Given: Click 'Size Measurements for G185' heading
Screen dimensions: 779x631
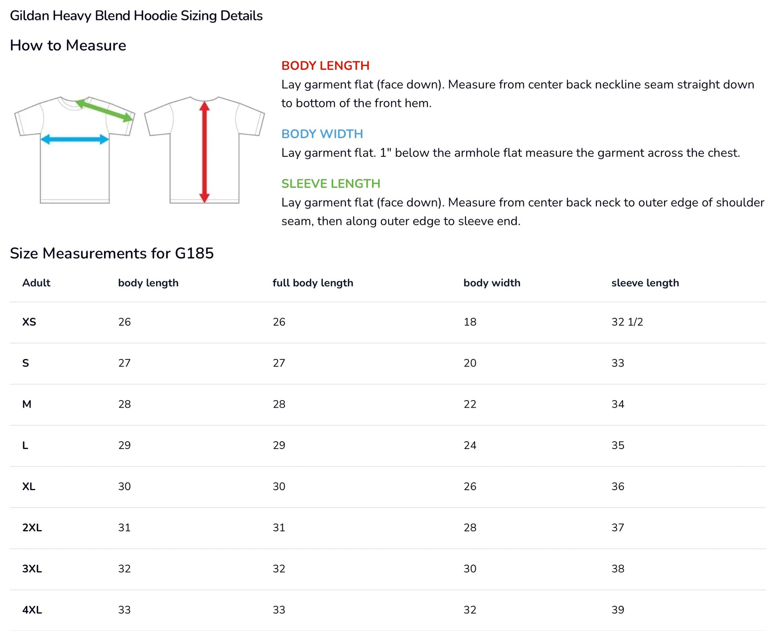Looking at the screenshot, I should 112,253.
